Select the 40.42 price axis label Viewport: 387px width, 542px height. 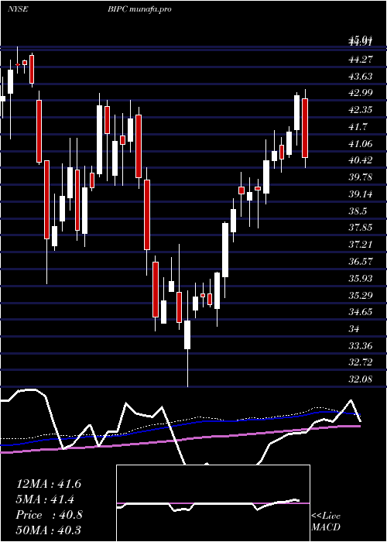click(x=361, y=160)
